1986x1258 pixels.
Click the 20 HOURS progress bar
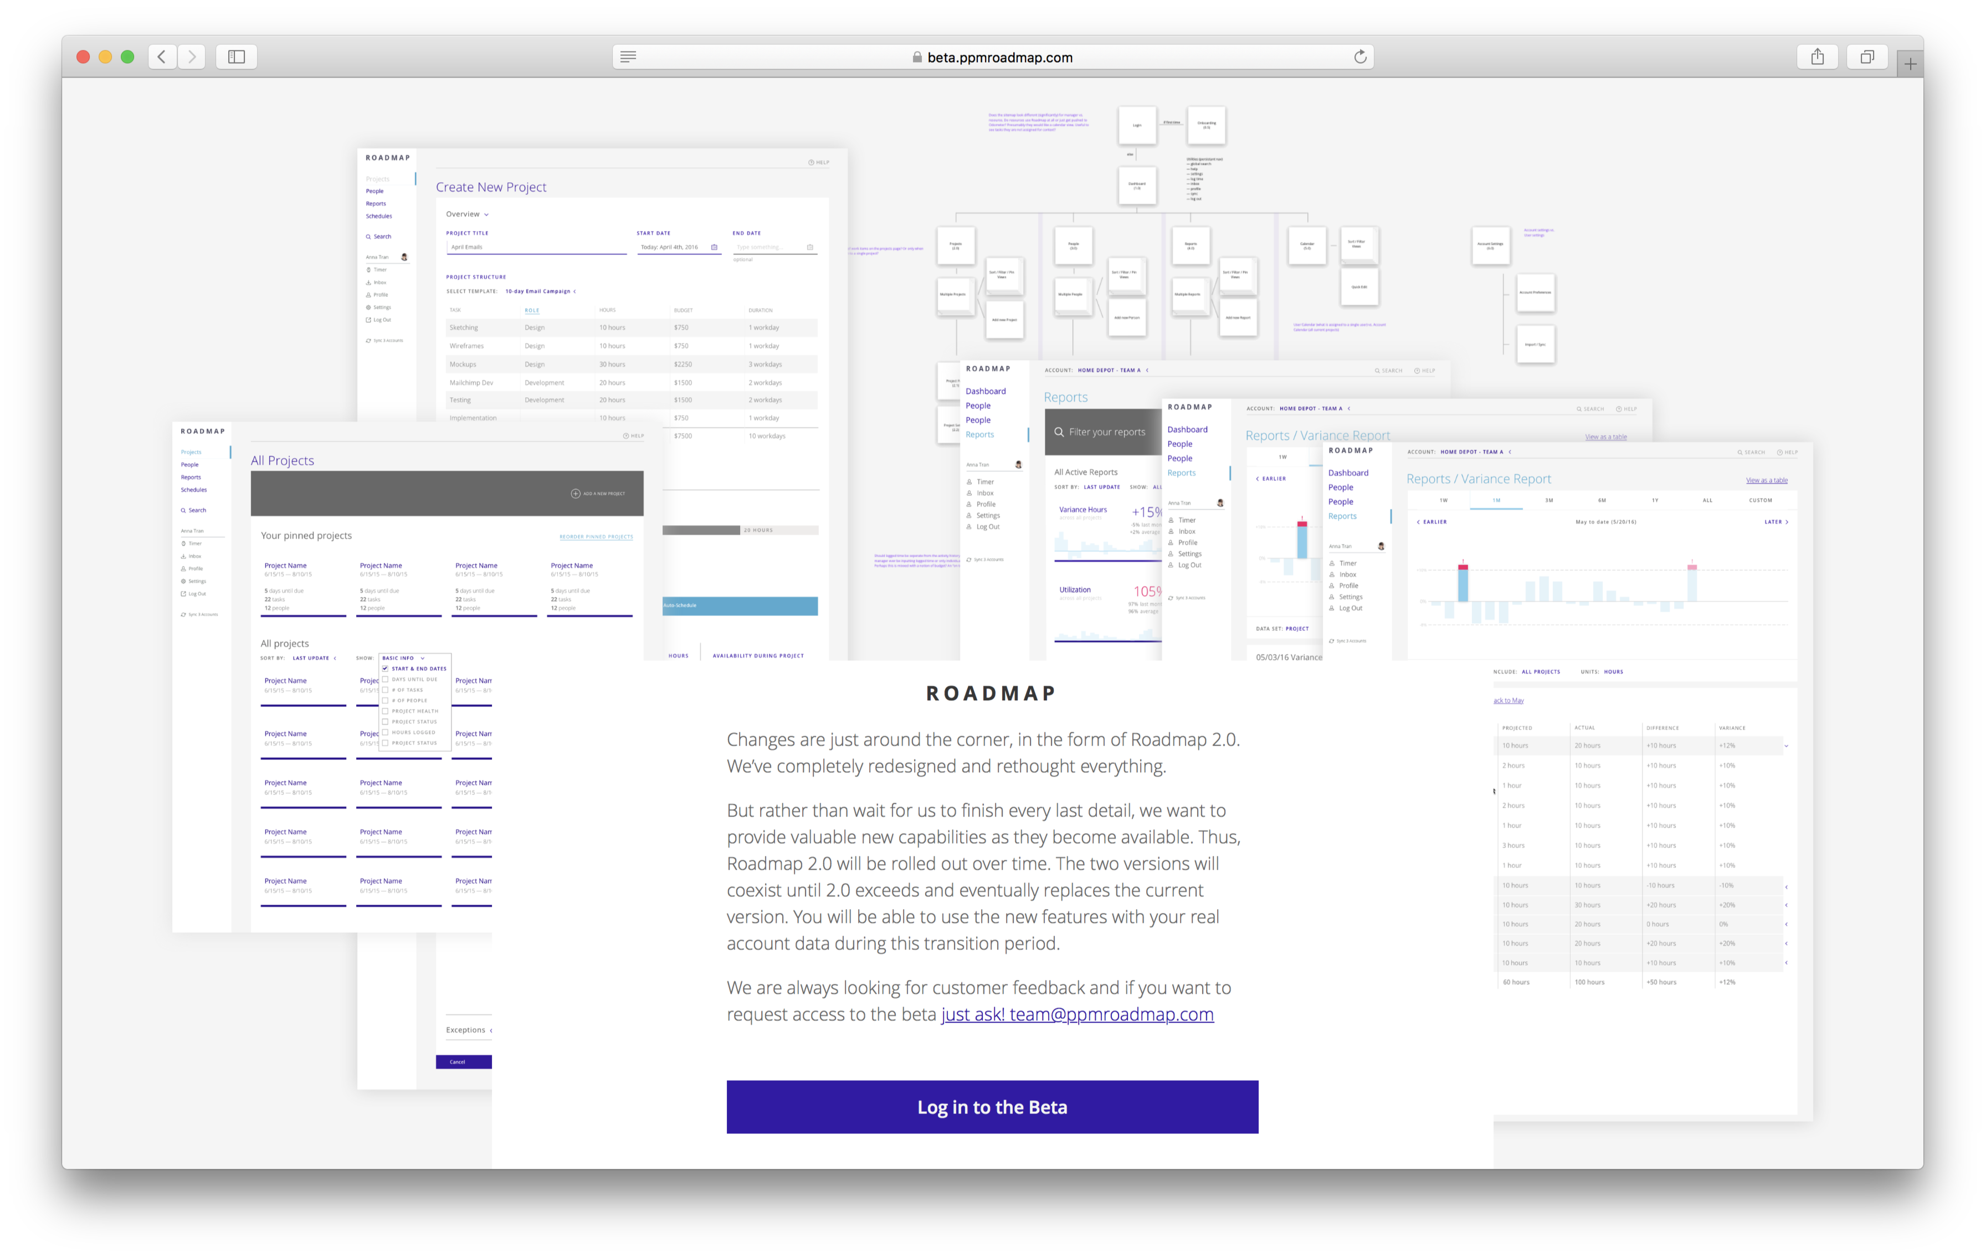pyautogui.click(x=740, y=530)
